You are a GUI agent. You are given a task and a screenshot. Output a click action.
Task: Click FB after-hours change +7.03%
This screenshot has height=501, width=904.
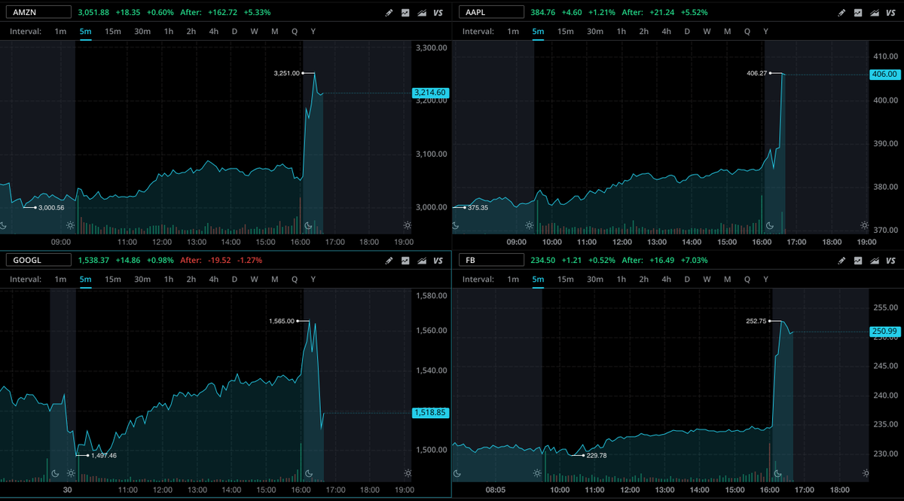tap(695, 261)
